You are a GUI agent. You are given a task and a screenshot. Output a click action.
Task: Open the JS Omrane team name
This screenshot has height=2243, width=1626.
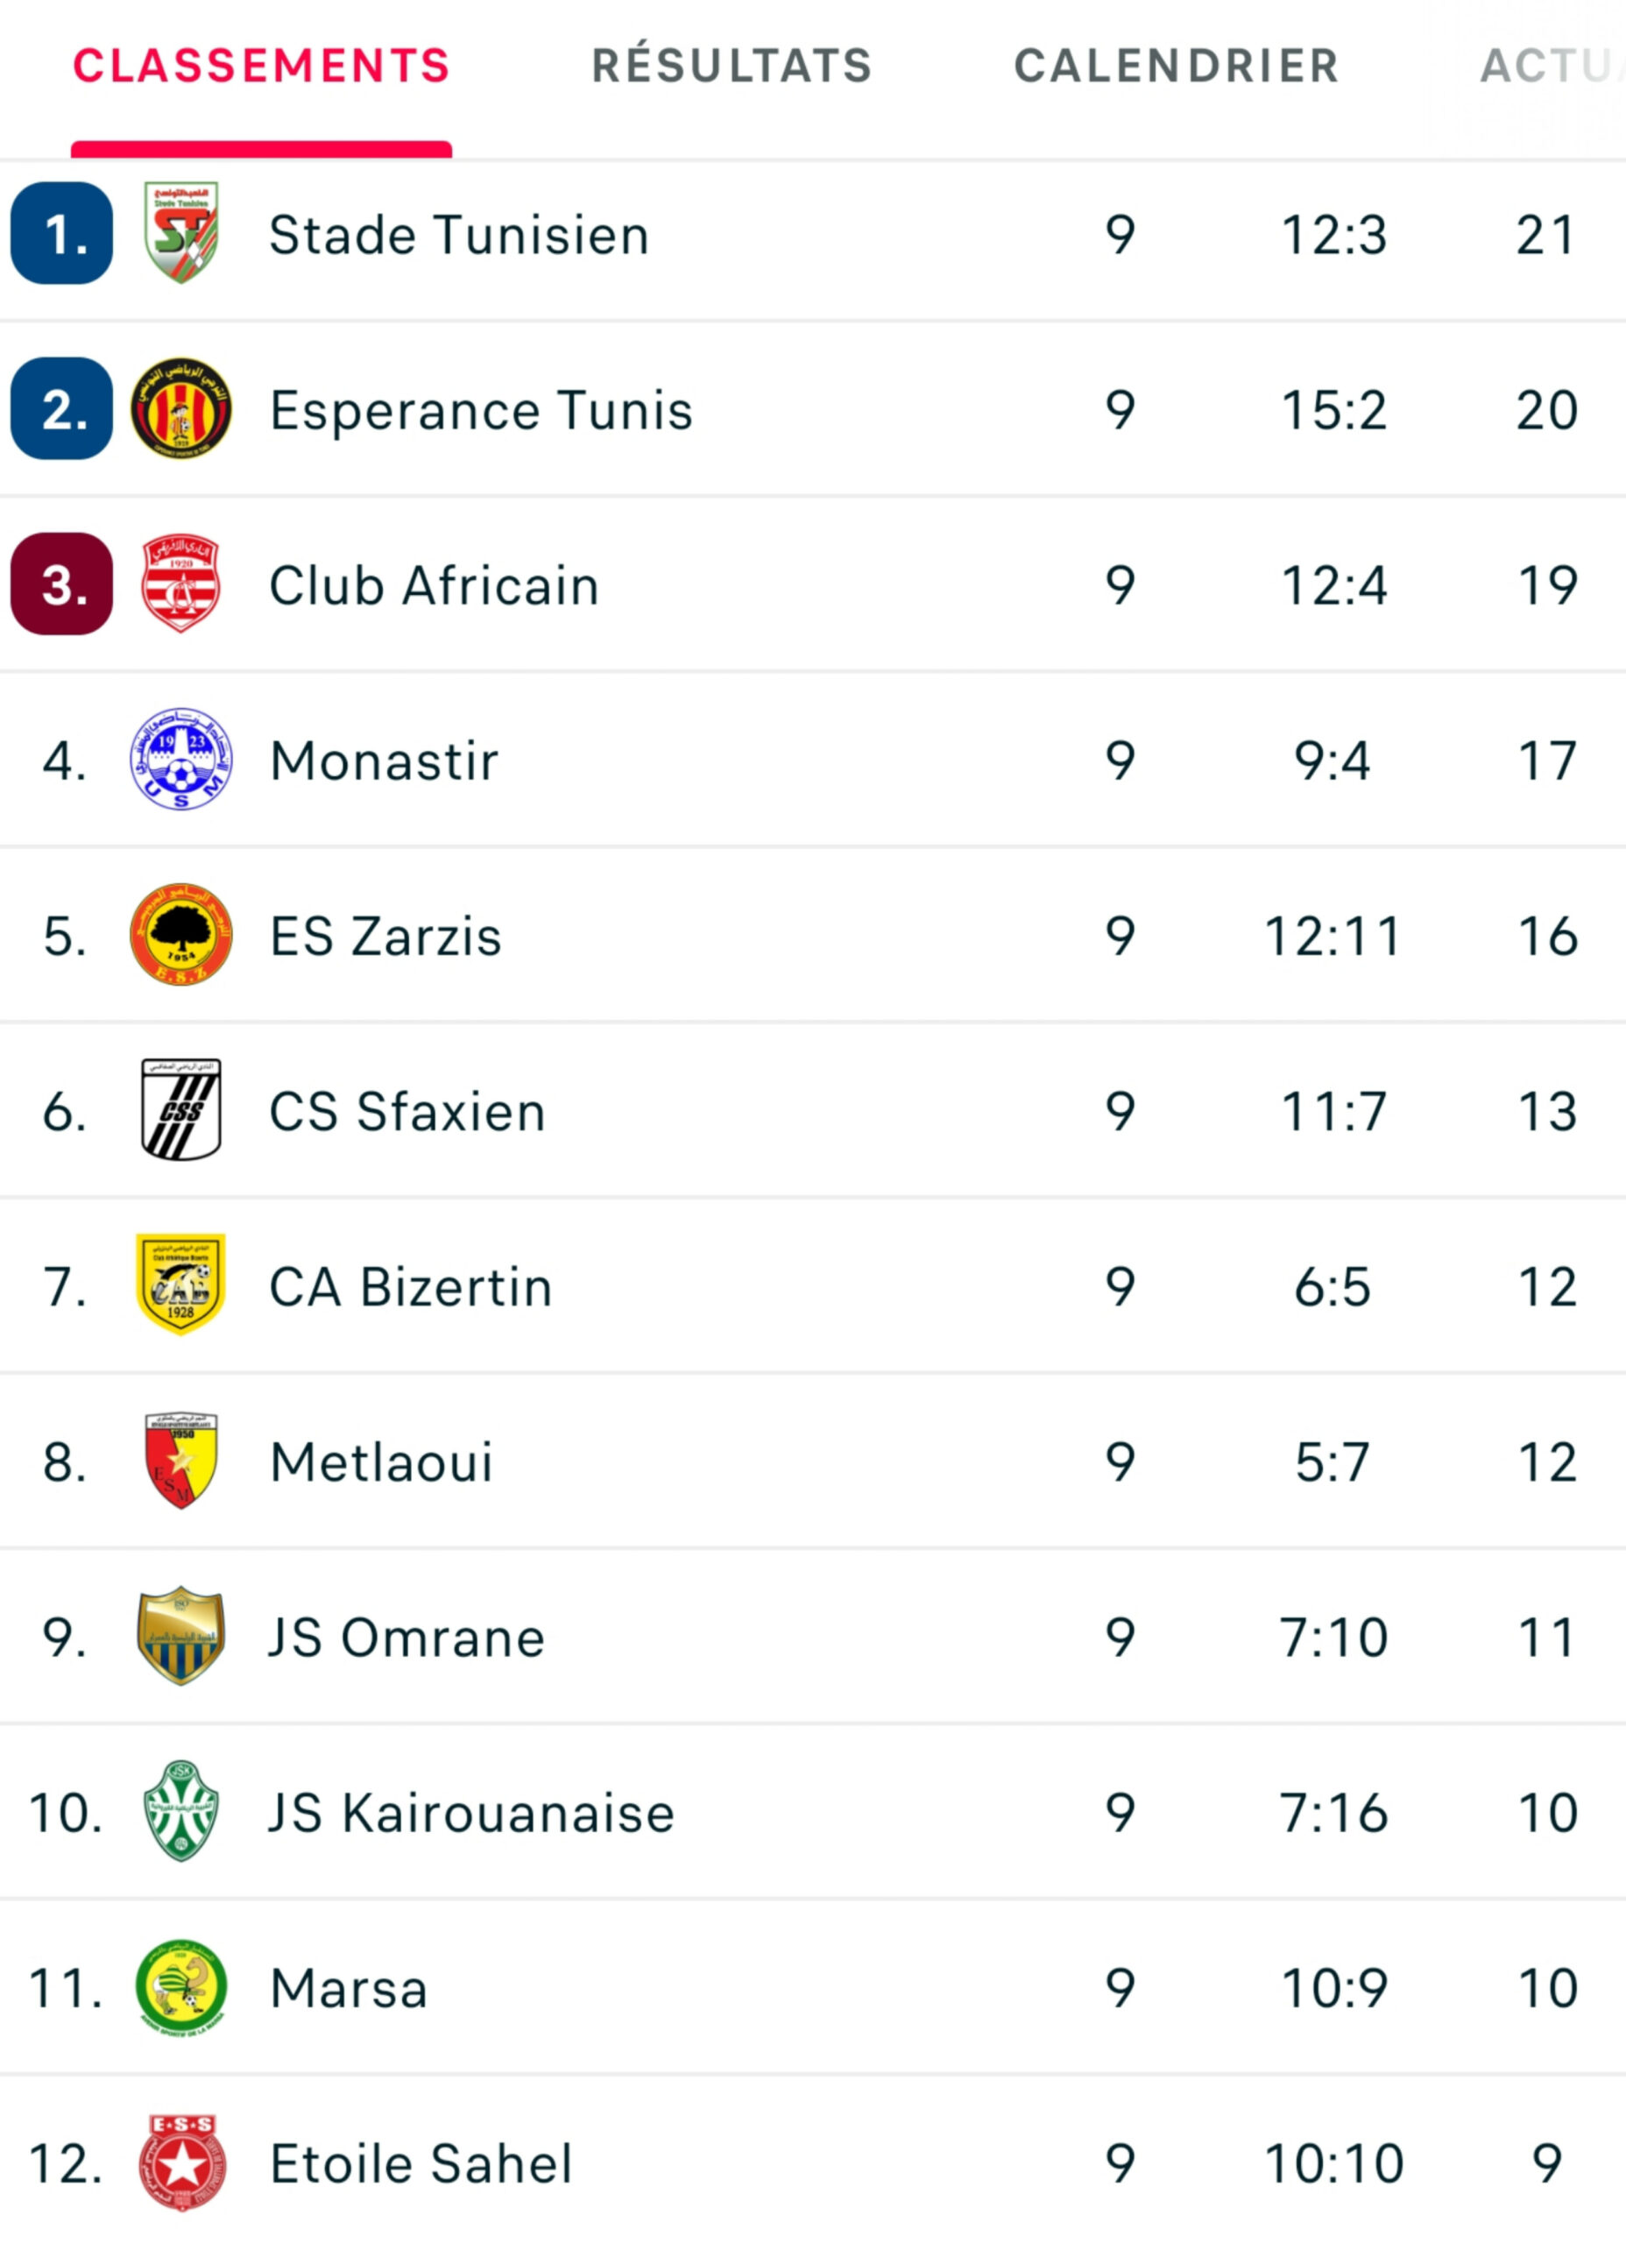[407, 1638]
